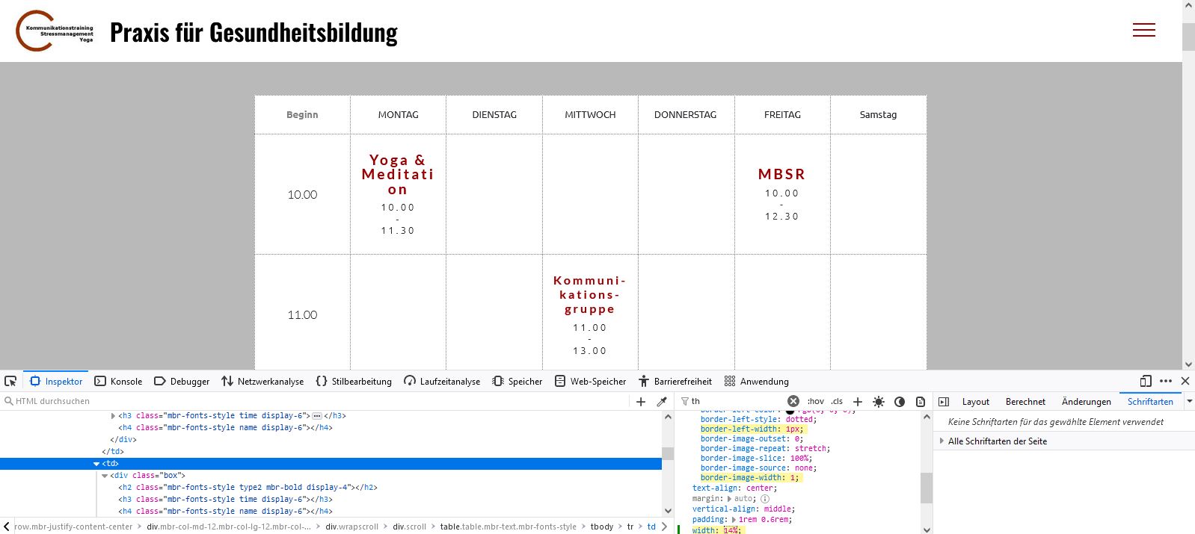Pick a color with the eyedropper
The width and height of the screenshot is (1195, 534).
pos(661,401)
